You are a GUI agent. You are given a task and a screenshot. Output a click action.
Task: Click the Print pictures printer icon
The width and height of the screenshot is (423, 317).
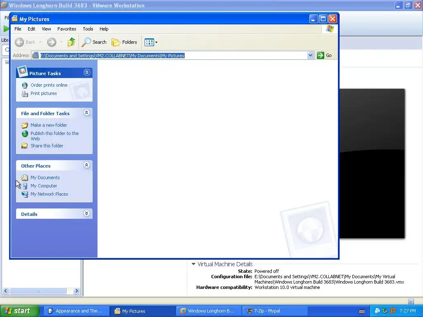click(24, 94)
